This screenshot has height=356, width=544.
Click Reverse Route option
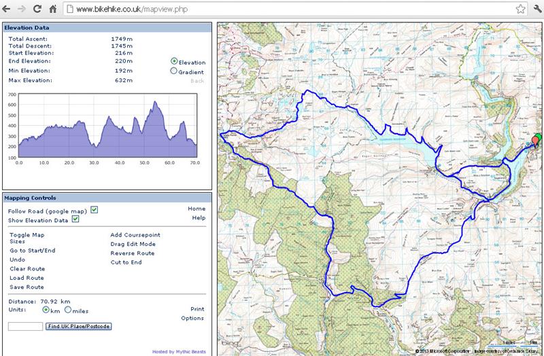pos(132,253)
